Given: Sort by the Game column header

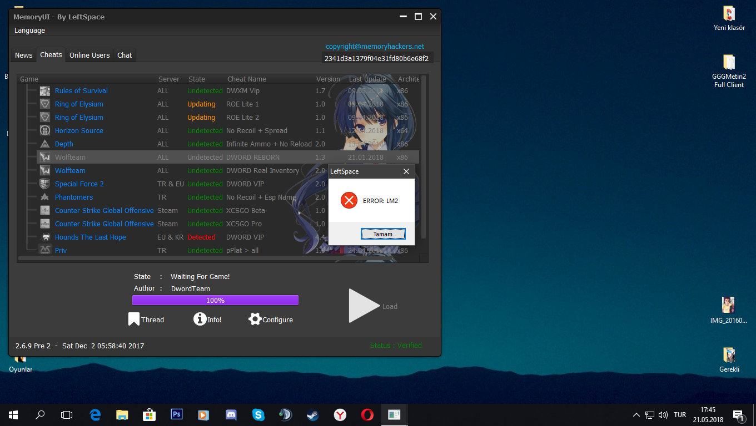Looking at the screenshot, I should 29,79.
